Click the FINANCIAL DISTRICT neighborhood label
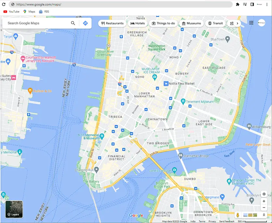The image size is (272, 223). (116, 158)
